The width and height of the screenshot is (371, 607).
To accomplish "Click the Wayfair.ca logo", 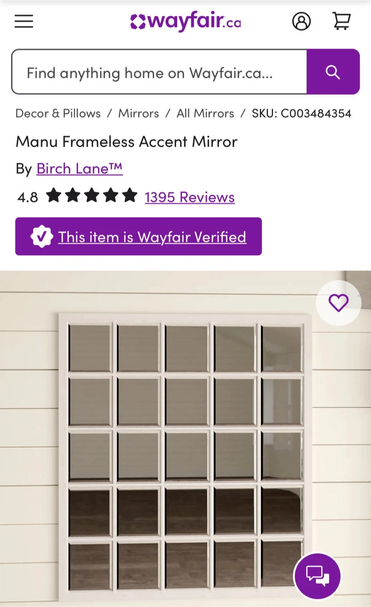I will pyautogui.click(x=186, y=21).
